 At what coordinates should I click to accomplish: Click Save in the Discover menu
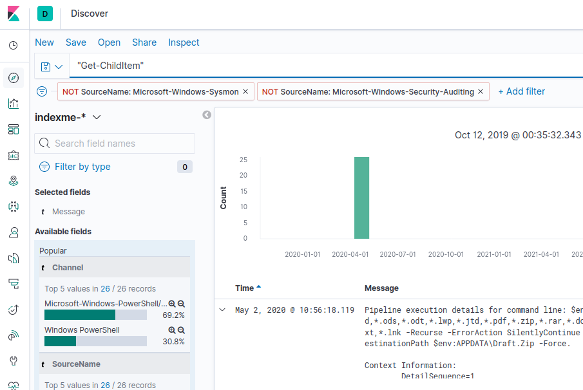point(76,42)
